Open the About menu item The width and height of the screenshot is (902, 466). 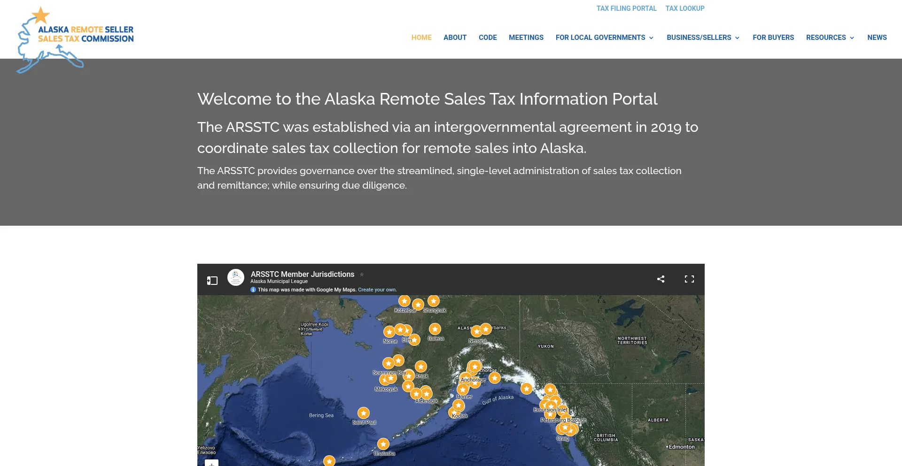pyautogui.click(x=455, y=38)
